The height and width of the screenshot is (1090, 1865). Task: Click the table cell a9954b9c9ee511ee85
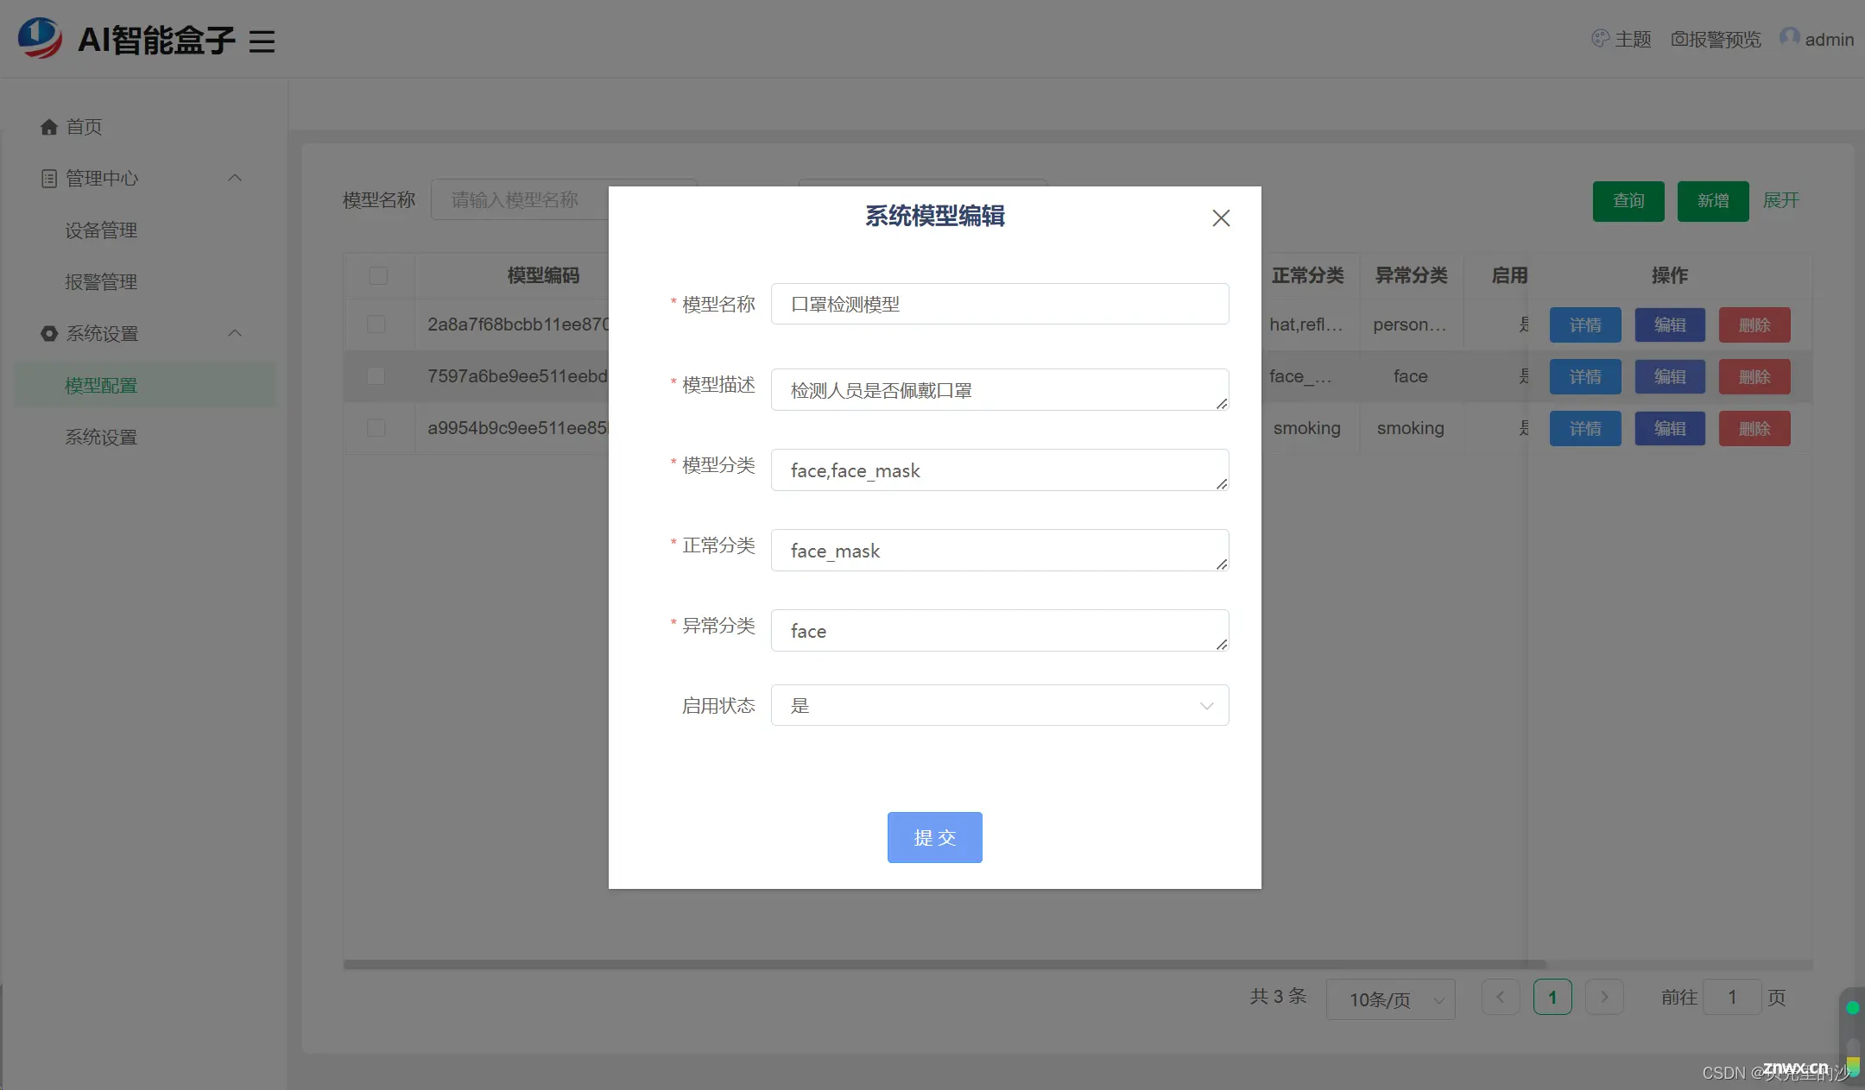point(518,428)
